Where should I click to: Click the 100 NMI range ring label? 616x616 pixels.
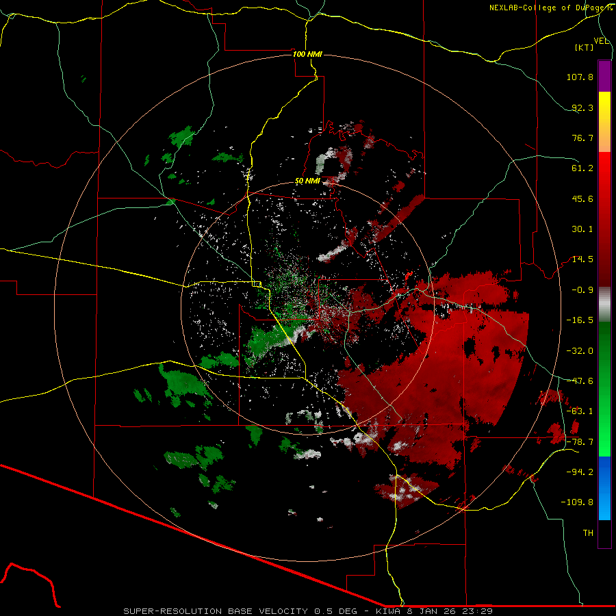click(307, 54)
